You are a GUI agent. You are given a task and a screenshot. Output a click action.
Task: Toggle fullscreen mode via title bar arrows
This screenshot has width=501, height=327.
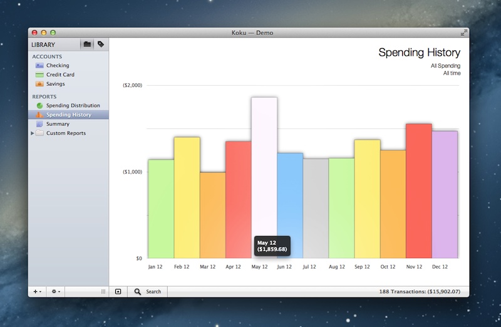pyautogui.click(x=463, y=33)
